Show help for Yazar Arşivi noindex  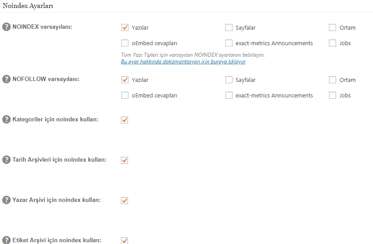(6, 200)
